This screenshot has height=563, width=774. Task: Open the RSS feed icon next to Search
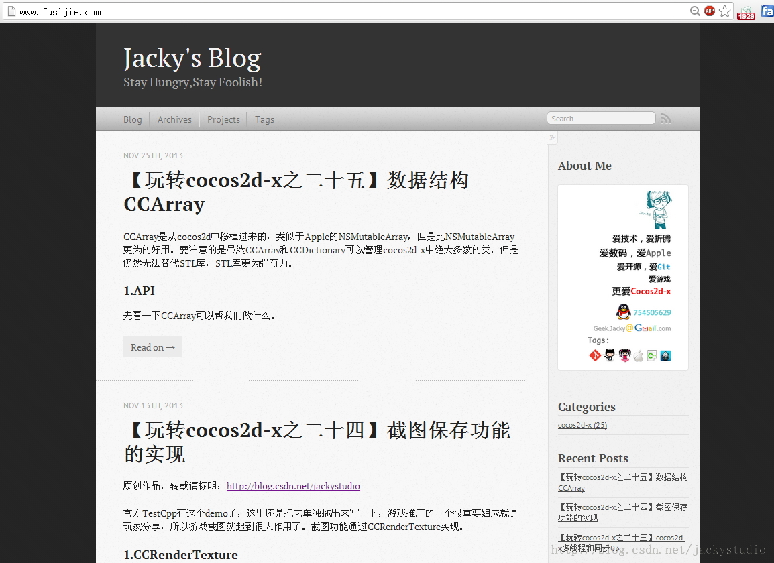666,119
